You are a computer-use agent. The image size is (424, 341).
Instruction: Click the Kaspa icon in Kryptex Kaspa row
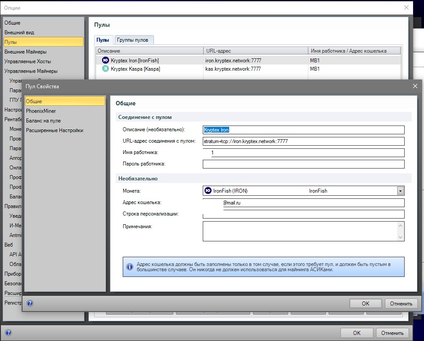coord(105,68)
